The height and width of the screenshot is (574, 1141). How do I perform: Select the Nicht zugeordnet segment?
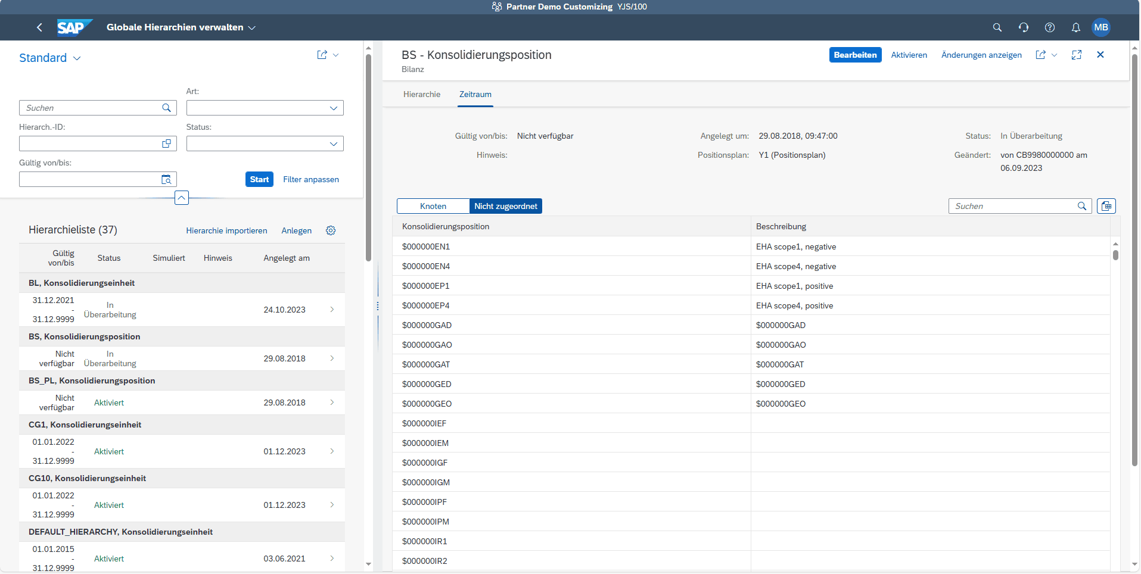click(x=505, y=206)
